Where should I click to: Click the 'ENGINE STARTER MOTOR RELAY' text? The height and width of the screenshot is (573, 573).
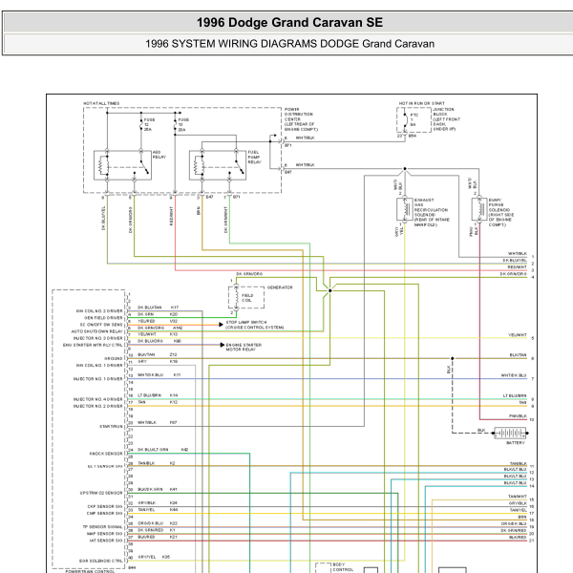pos(244,348)
